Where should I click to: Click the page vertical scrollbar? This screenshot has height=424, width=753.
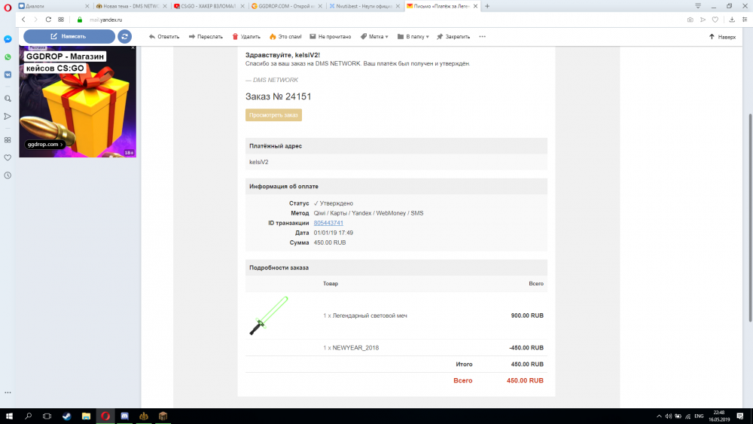750,217
